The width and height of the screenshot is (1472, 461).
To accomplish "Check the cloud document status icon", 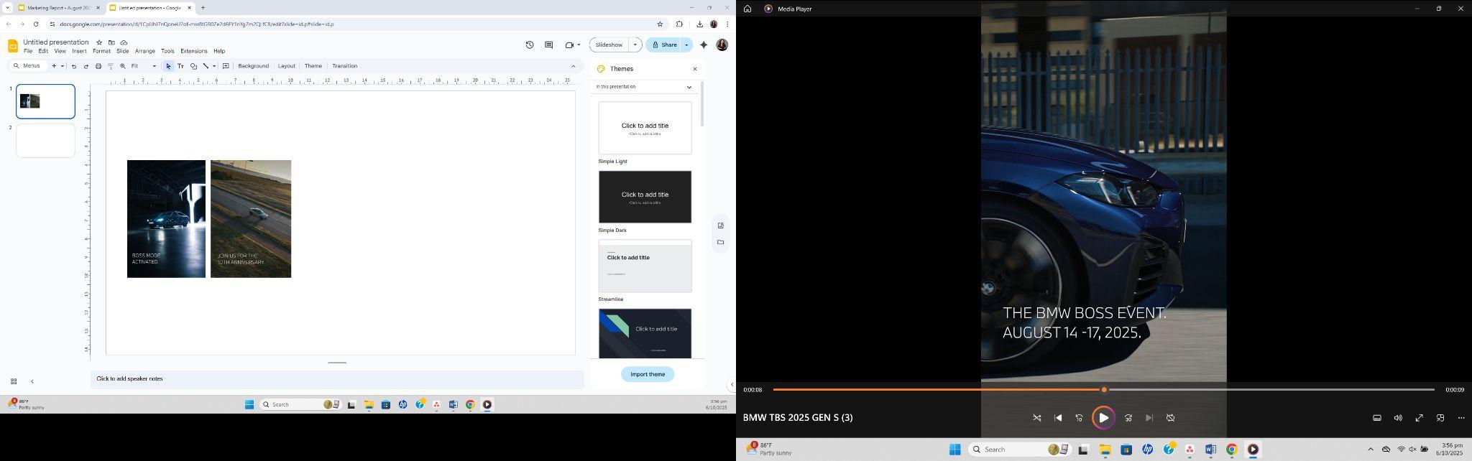I will coord(124,42).
